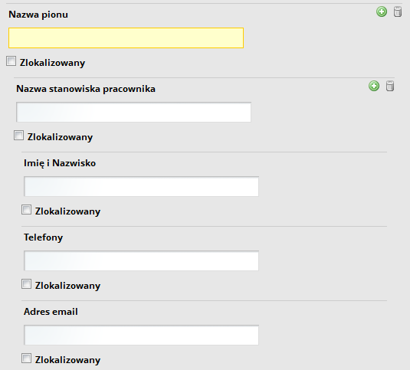Tick the Zlokalizowany checkbox under Nazwa pionu

tap(11, 61)
